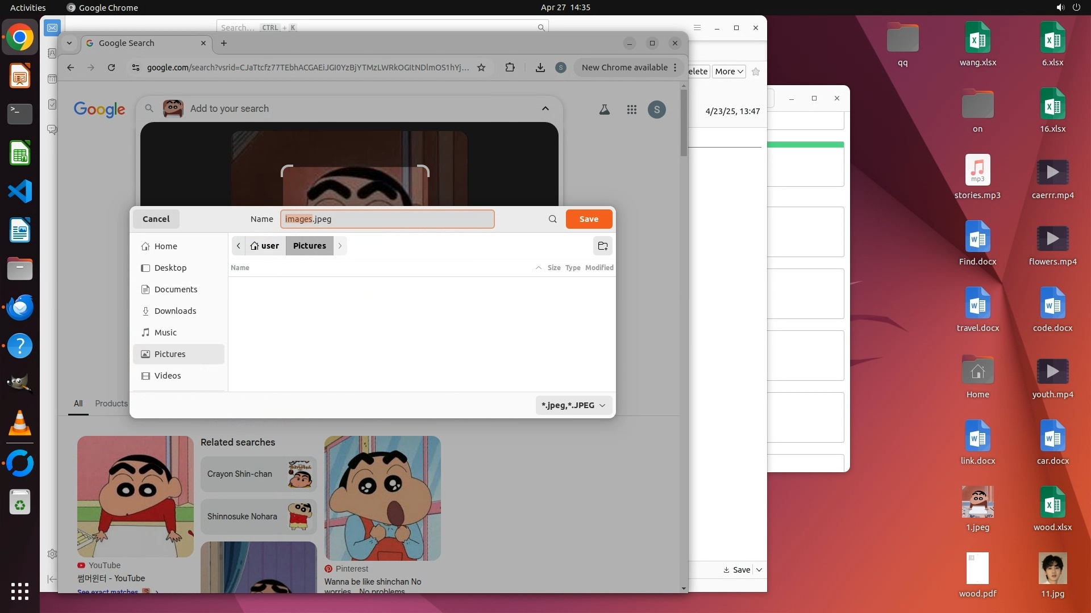Click the create new folder icon
This screenshot has height=613, width=1091.
pyautogui.click(x=602, y=246)
